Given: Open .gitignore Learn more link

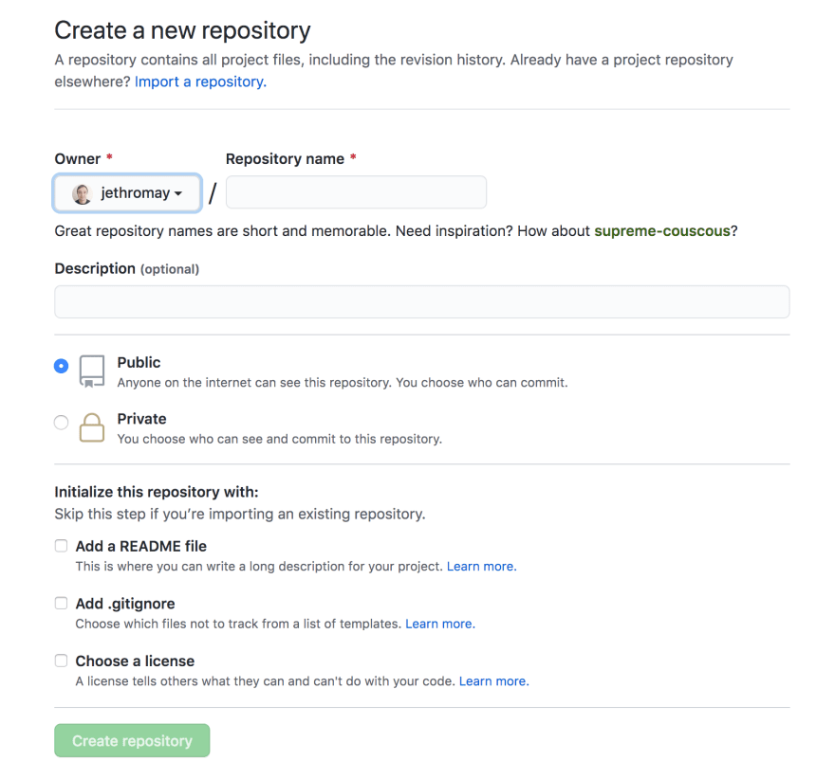Looking at the screenshot, I should coord(440,624).
